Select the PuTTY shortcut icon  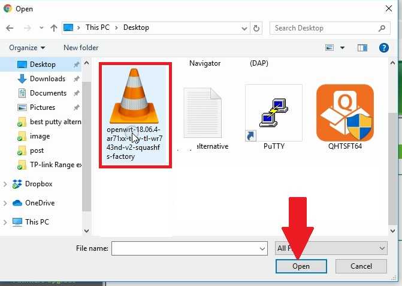pyautogui.click(x=274, y=113)
